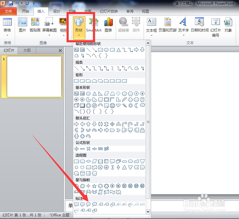This screenshot has height=219, width=239.
Task: Save the presentation from the quick access toolbar
Action: [x=11, y=3]
